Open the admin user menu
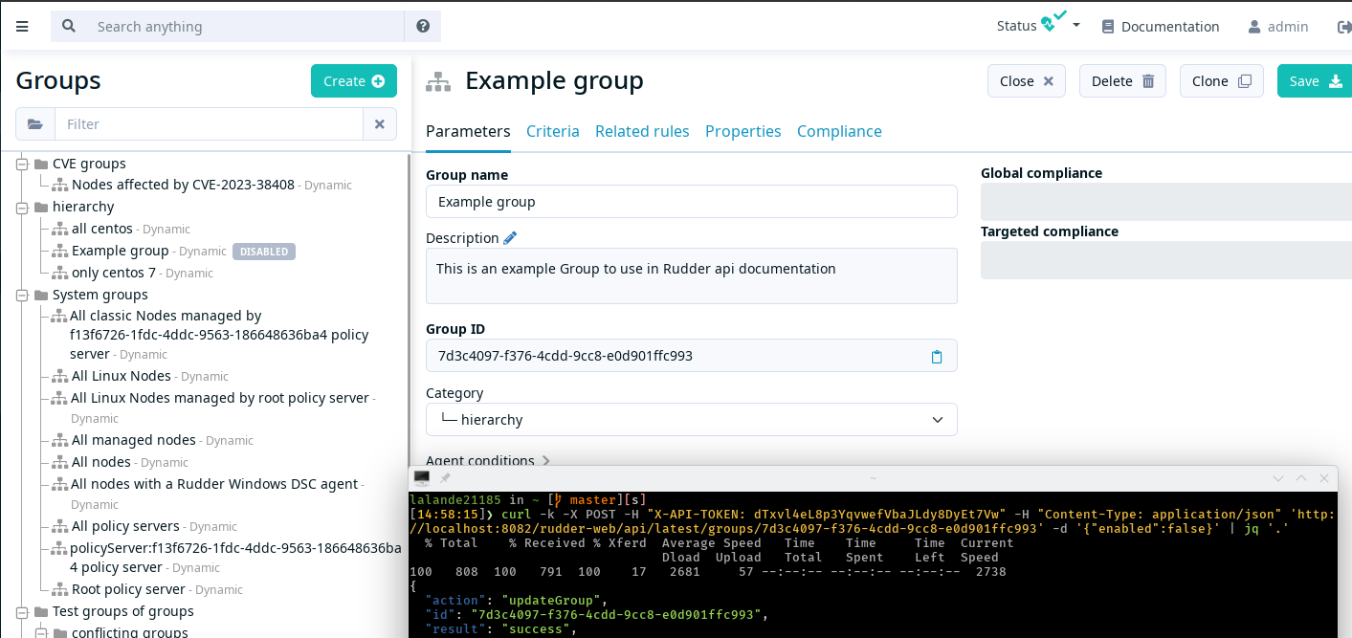 click(1278, 27)
